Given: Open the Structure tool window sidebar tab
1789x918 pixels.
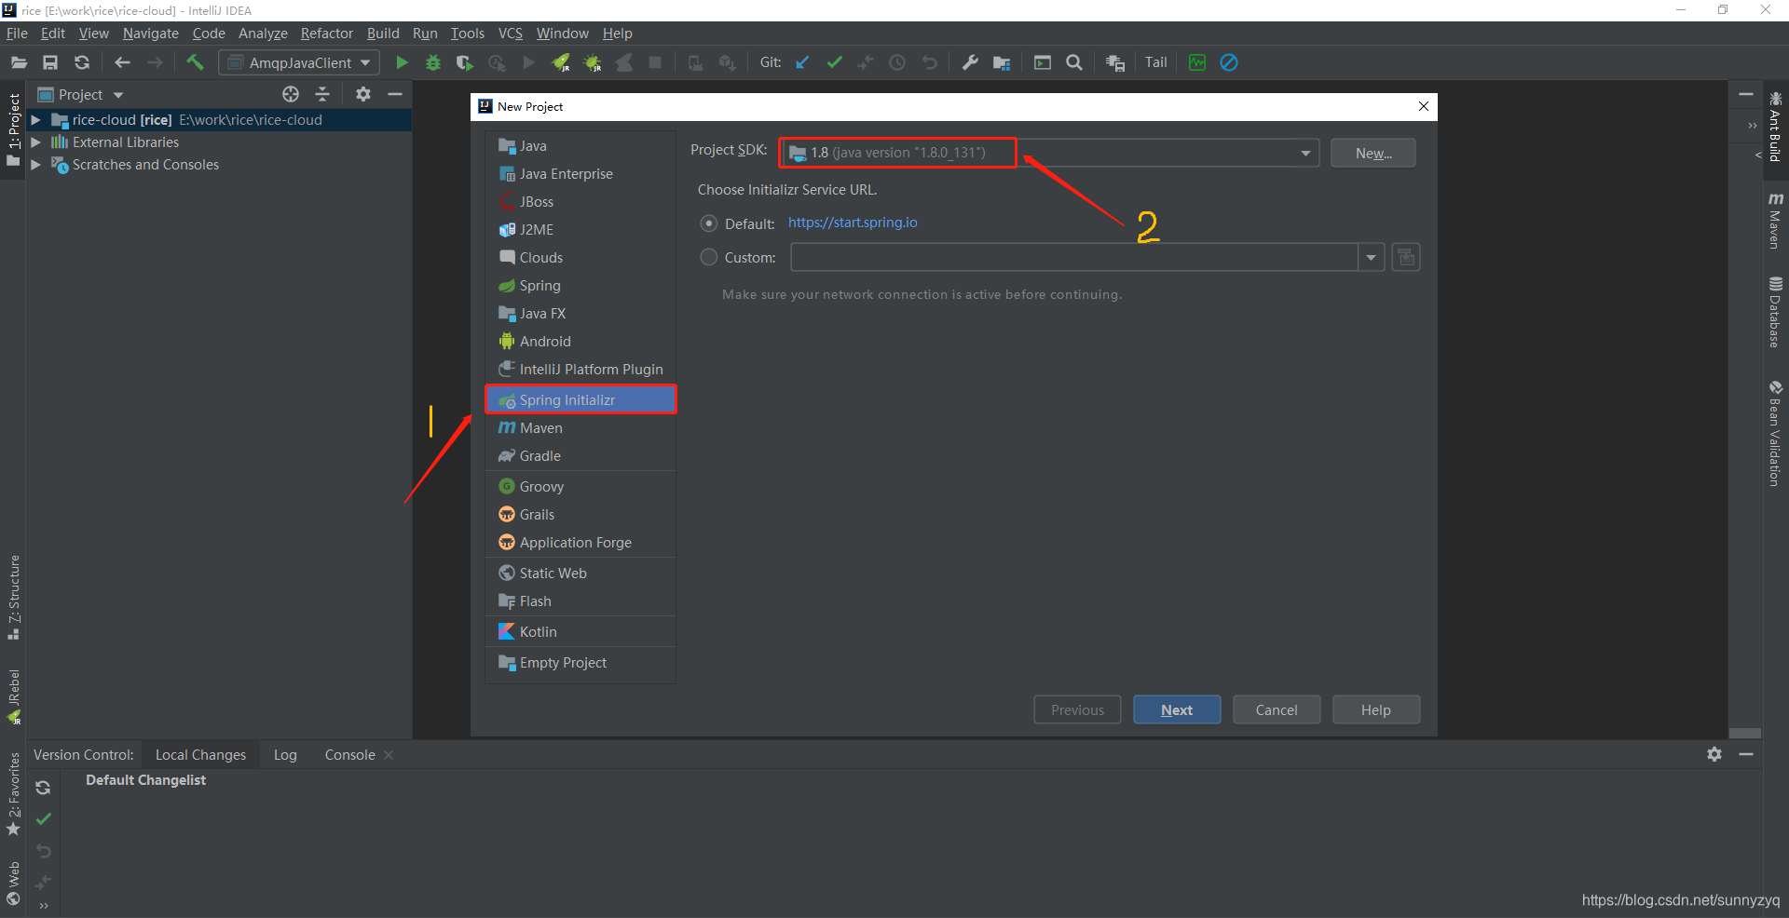Looking at the screenshot, I should (14, 597).
